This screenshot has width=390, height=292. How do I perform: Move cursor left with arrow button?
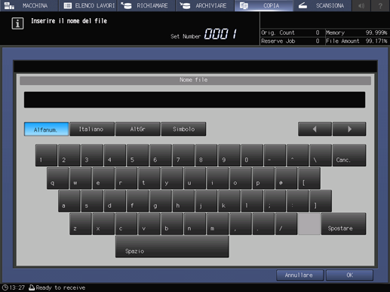pyautogui.click(x=315, y=129)
